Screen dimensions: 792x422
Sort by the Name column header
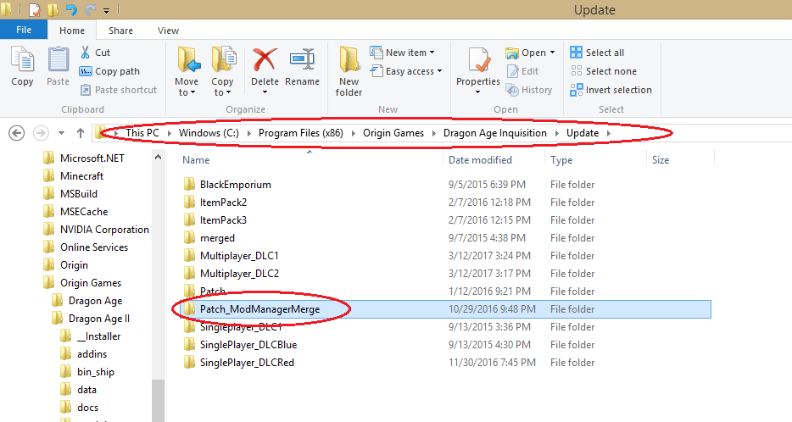196,160
